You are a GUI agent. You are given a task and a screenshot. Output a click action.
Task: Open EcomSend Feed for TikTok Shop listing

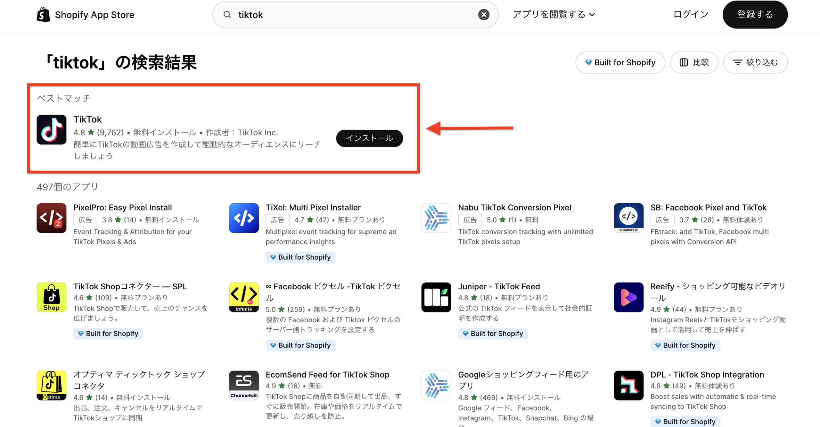pos(327,375)
